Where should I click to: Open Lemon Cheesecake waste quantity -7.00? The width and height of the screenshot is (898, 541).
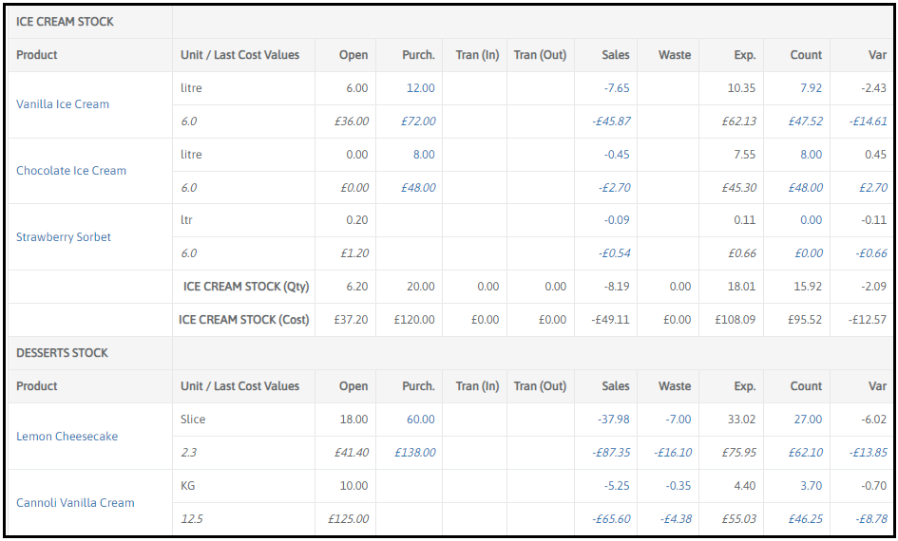pyautogui.click(x=678, y=420)
